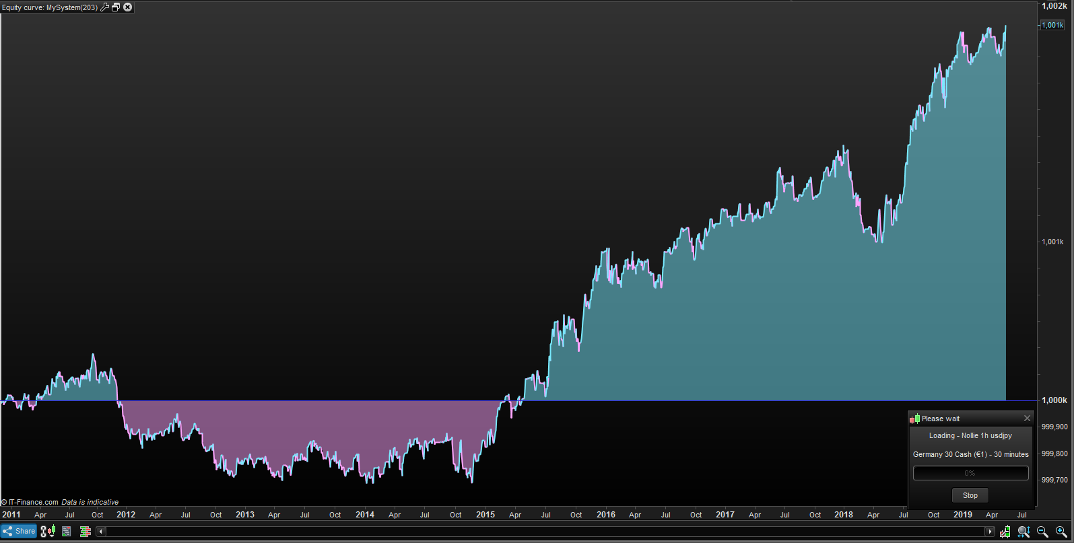1074x543 pixels.
Task: Open the detailed report list icon
Action: click(67, 532)
